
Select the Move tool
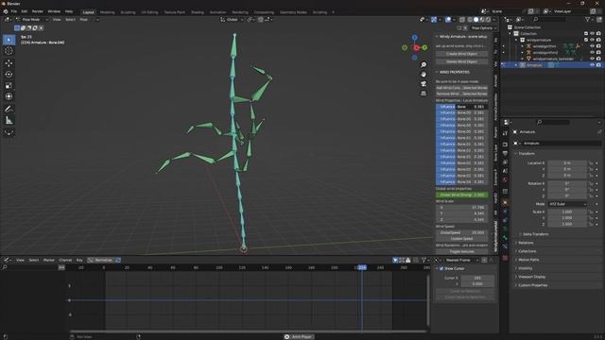(x=9, y=63)
